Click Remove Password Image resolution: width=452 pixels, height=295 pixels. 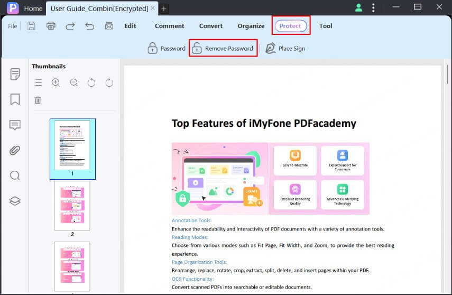click(223, 49)
